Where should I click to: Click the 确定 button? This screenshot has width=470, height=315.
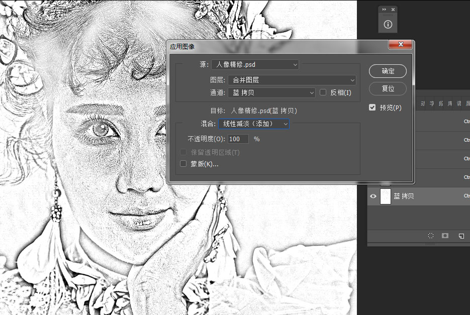tap(388, 71)
